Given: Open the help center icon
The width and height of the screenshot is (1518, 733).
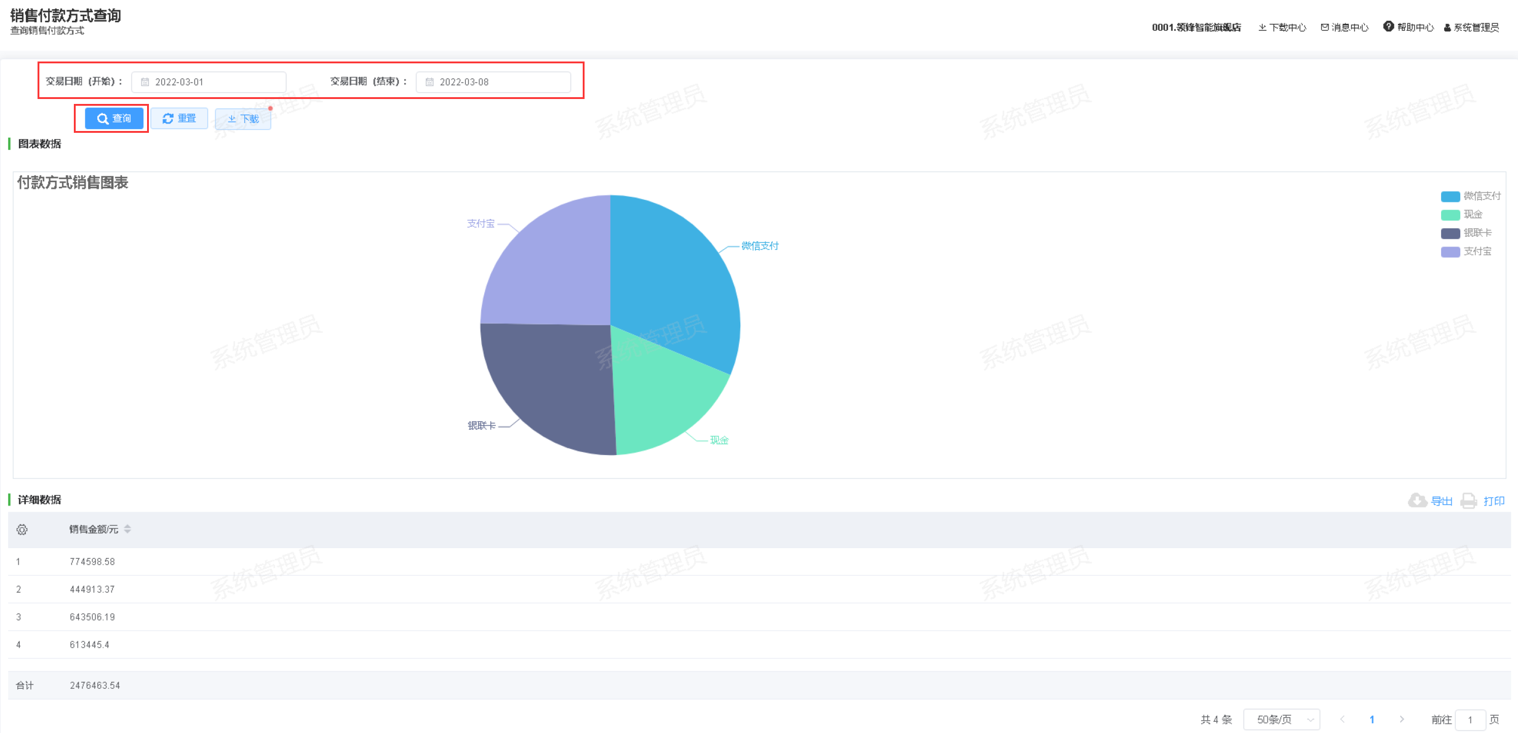Looking at the screenshot, I should tap(1388, 26).
